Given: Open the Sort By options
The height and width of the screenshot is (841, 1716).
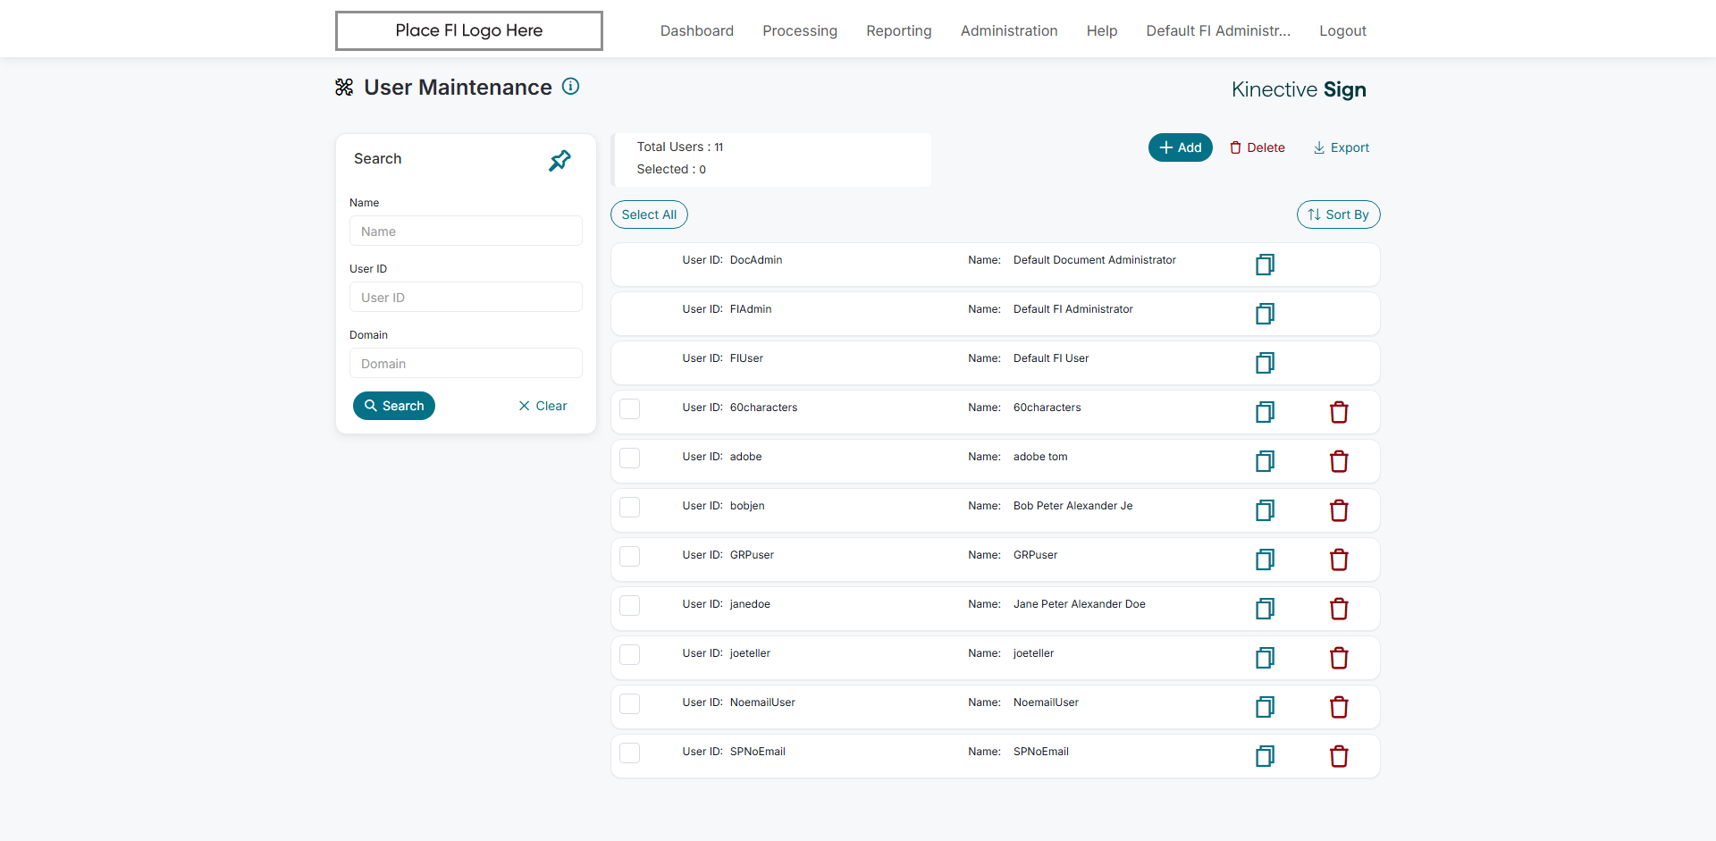Looking at the screenshot, I should pyautogui.click(x=1338, y=214).
